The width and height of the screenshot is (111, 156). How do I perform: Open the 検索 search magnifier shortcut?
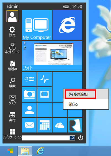(x=12, y=83)
